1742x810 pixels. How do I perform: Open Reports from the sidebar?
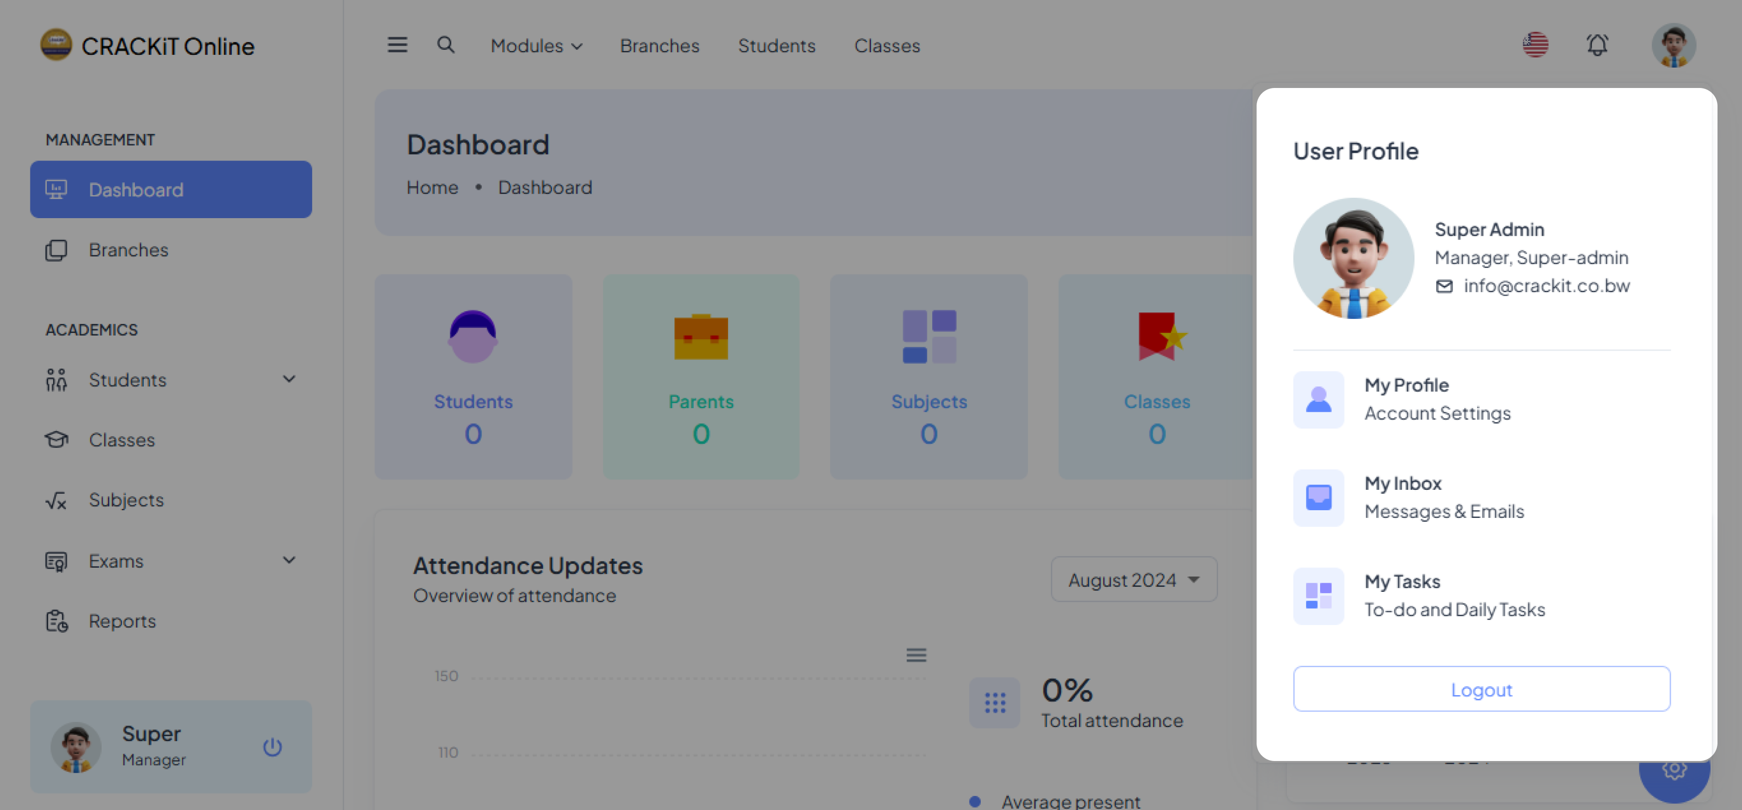[x=122, y=621]
